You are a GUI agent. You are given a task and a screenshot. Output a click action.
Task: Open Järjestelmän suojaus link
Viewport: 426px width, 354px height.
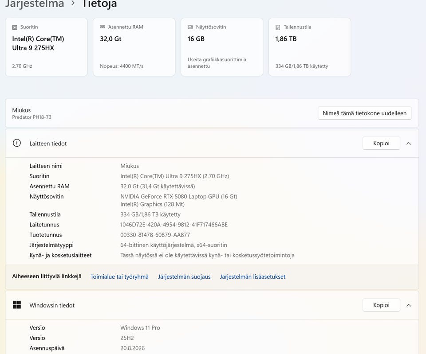click(x=184, y=277)
